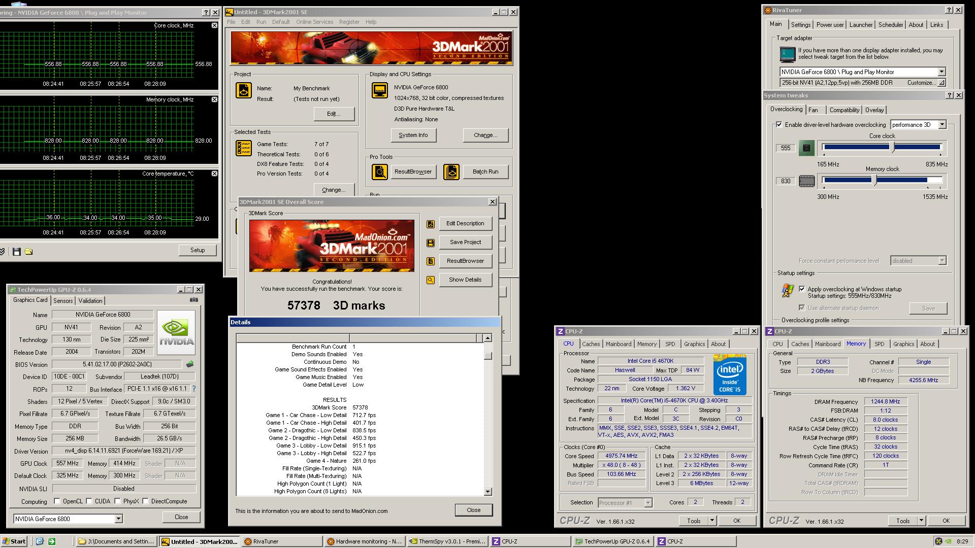Viewport: 975px width, 548px height.
Task: Switch to Mainboard tab in CPU-Z CPU window
Action: point(618,344)
